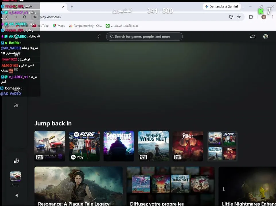The image size is (276, 206).
Task: Open the friends icon in Xbox sidebar
Action: click(16, 105)
